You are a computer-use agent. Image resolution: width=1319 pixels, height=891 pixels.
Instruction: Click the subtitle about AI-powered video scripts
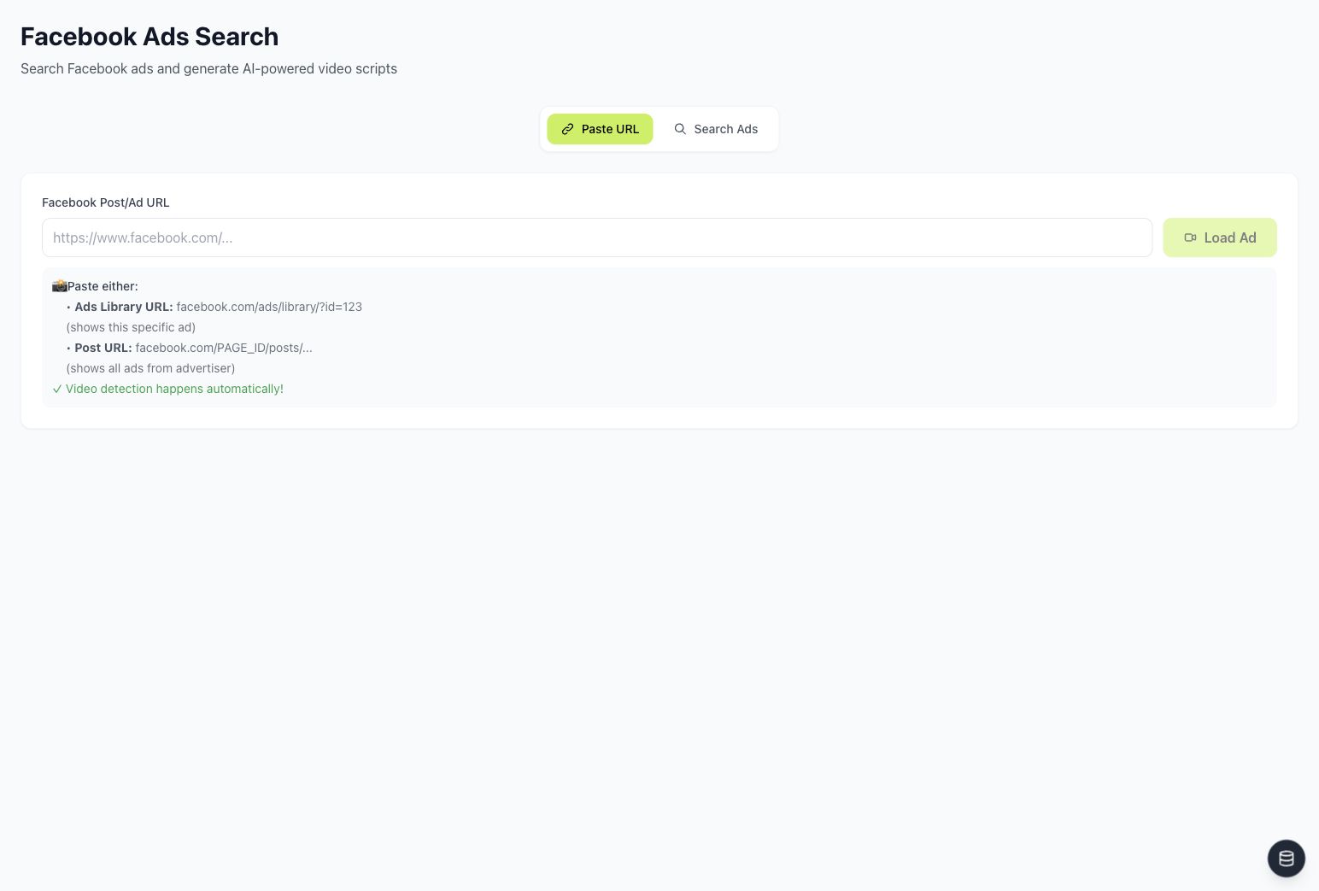[208, 68]
